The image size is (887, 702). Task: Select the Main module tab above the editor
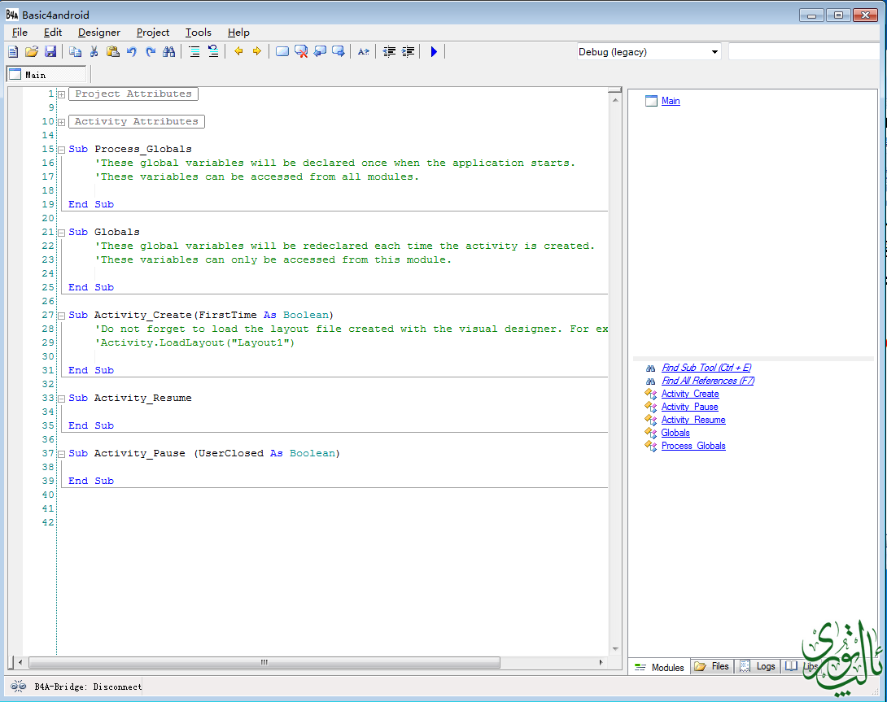(46, 75)
